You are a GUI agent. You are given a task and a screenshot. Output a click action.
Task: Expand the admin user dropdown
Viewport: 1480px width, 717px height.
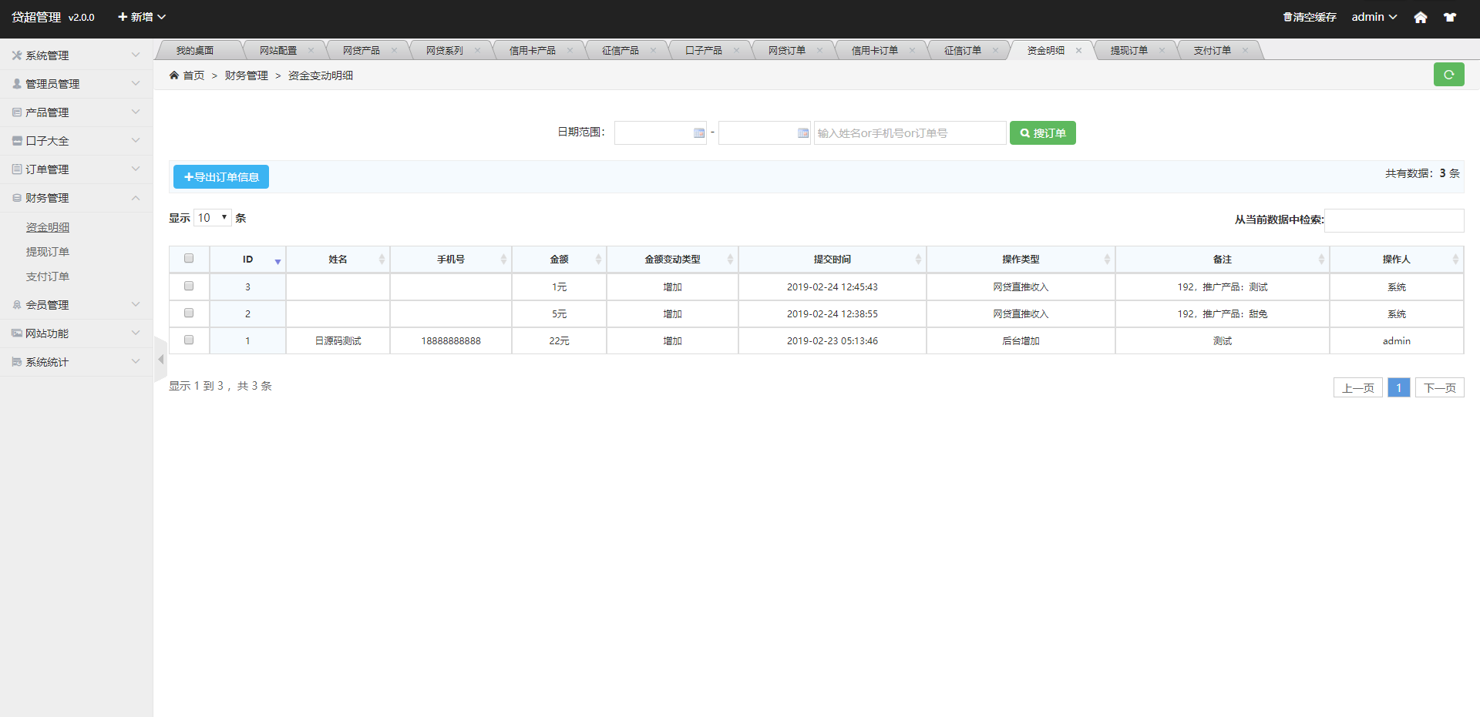1374,17
